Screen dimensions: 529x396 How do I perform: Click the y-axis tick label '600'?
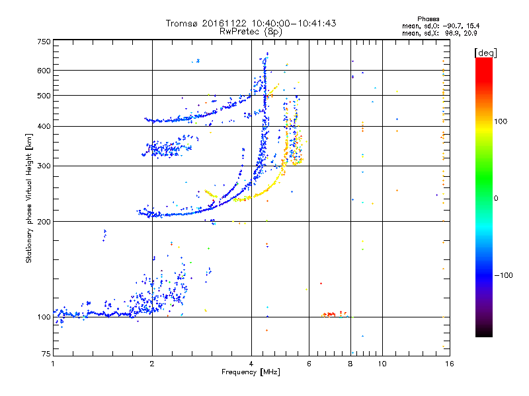click(x=44, y=71)
